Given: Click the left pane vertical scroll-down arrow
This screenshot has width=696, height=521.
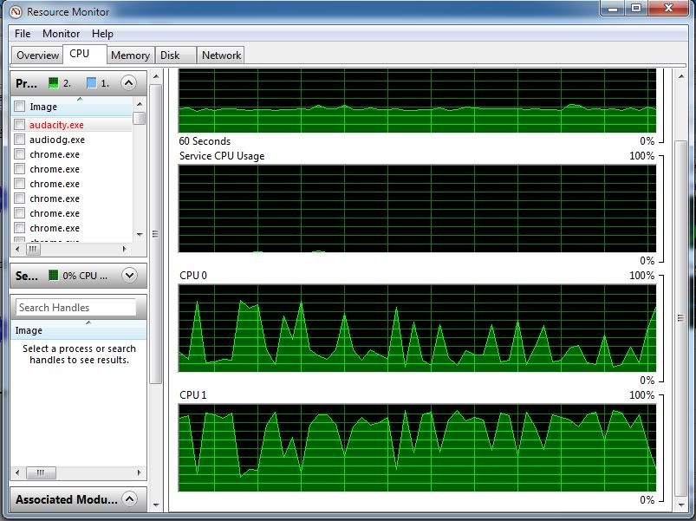Looking at the screenshot, I should pyautogui.click(x=156, y=505).
